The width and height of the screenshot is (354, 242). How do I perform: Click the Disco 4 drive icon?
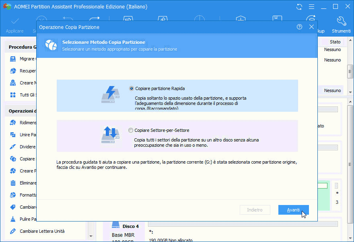click(x=115, y=225)
